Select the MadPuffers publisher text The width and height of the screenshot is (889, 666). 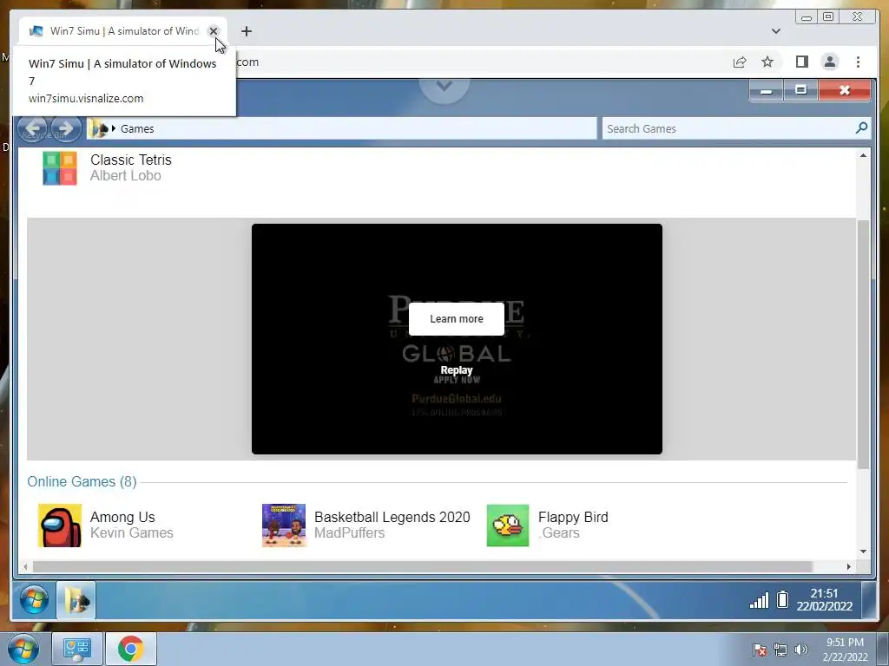pos(349,533)
